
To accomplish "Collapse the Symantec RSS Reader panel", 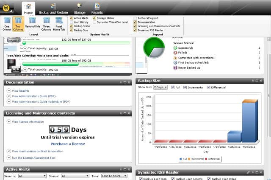I will point(253,172).
